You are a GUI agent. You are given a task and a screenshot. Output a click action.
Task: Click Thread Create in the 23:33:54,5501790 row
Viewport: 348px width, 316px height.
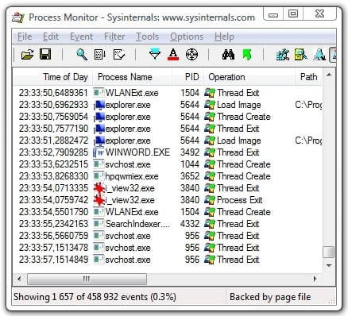(x=244, y=212)
